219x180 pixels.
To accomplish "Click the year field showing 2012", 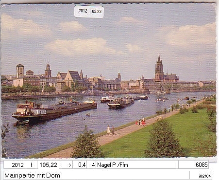I will (14, 165).
